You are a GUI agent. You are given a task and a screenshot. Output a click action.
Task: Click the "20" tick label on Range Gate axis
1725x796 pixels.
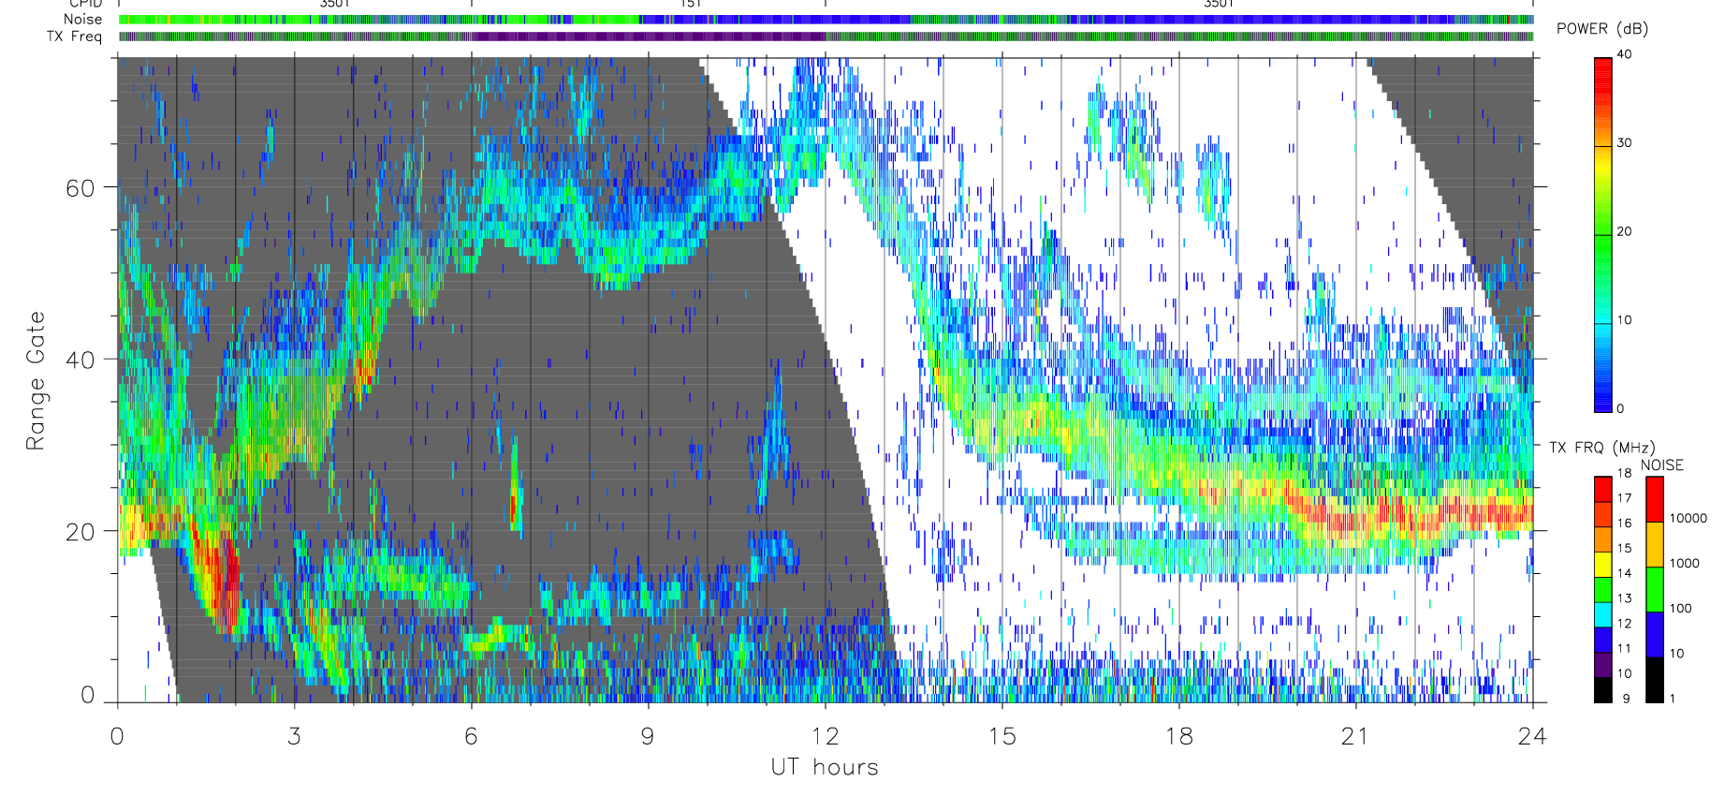click(x=80, y=532)
